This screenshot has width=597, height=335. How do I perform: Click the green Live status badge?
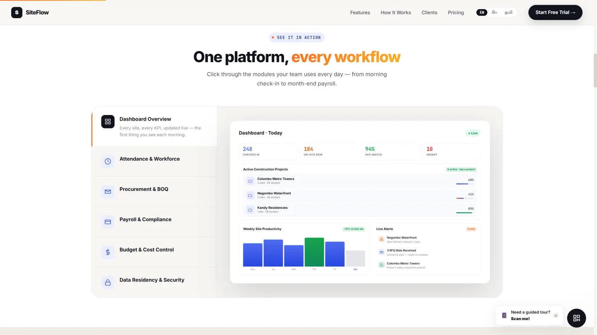coord(473,133)
